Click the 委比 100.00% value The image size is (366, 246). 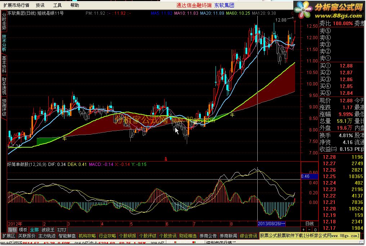[x=343, y=23]
